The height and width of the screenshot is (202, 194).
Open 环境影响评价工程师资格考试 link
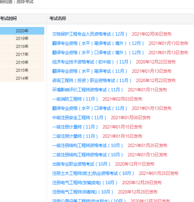(88, 90)
